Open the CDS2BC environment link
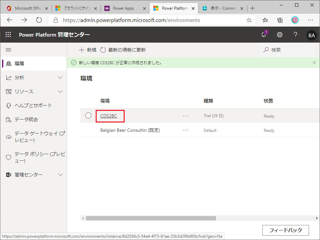The width and height of the screenshot is (320, 240). tap(109, 116)
